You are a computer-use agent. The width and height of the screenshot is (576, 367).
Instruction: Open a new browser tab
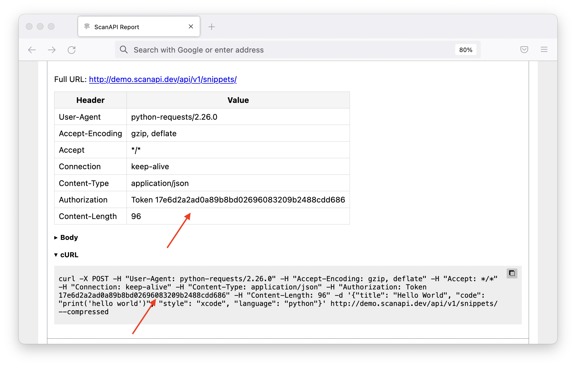click(212, 26)
